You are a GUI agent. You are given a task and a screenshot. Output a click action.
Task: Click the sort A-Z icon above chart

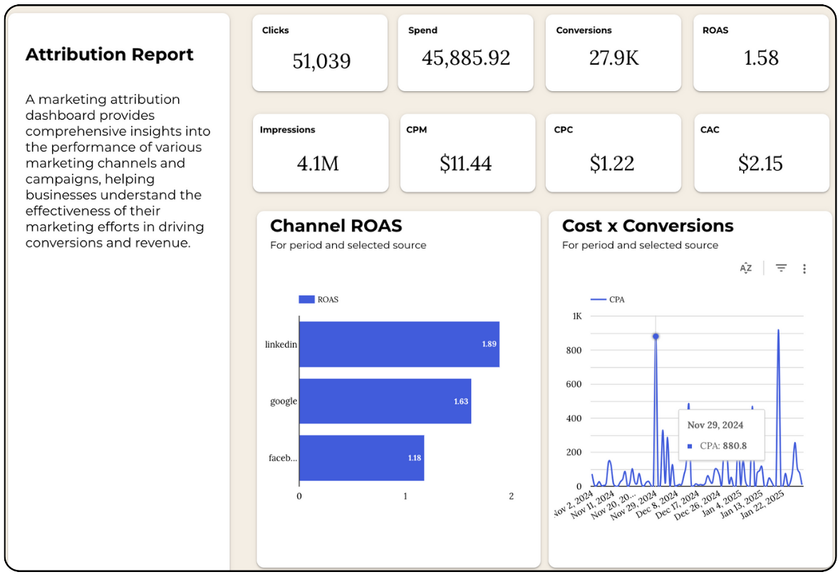[745, 269]
